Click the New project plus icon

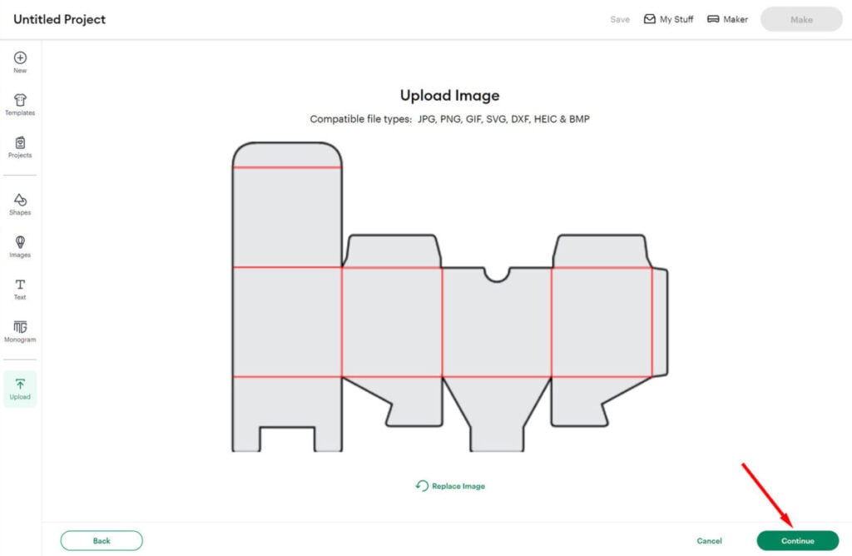20,58
